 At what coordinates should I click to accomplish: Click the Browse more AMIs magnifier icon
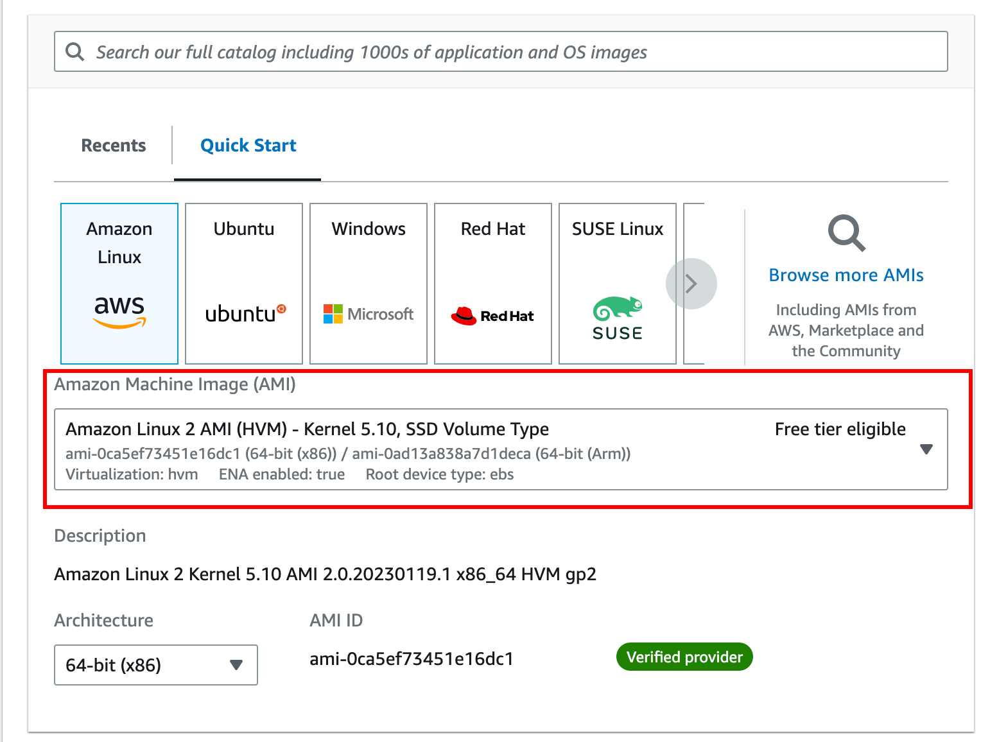(847, 233)
